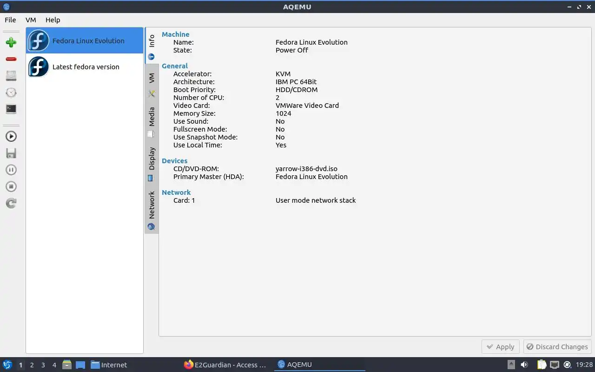Click the VMWare Video Card value

point(307,106)
